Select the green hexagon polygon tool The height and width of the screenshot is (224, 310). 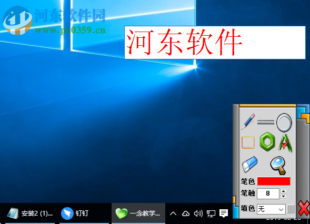click(x=267, y=142)
